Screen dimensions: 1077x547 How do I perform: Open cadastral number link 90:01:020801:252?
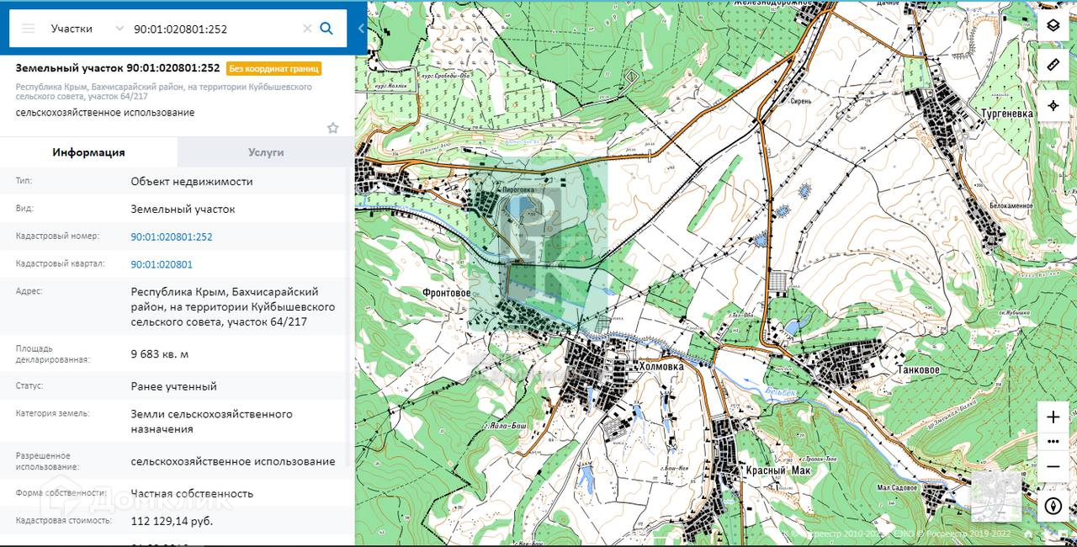(x=172, y=237)
